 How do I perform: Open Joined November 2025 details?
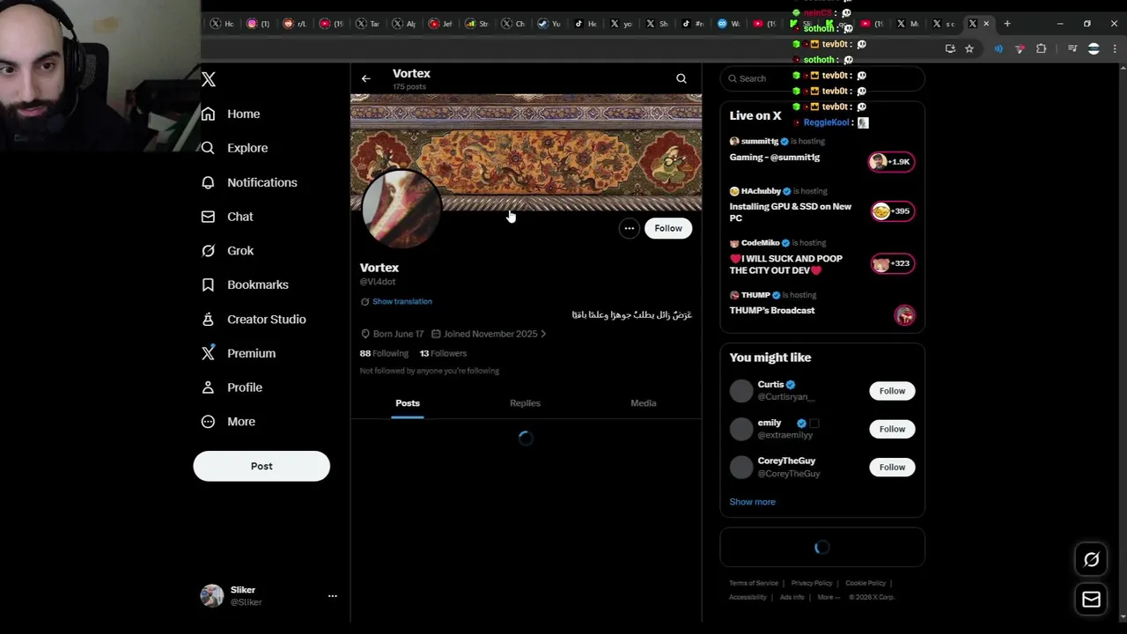489,334
